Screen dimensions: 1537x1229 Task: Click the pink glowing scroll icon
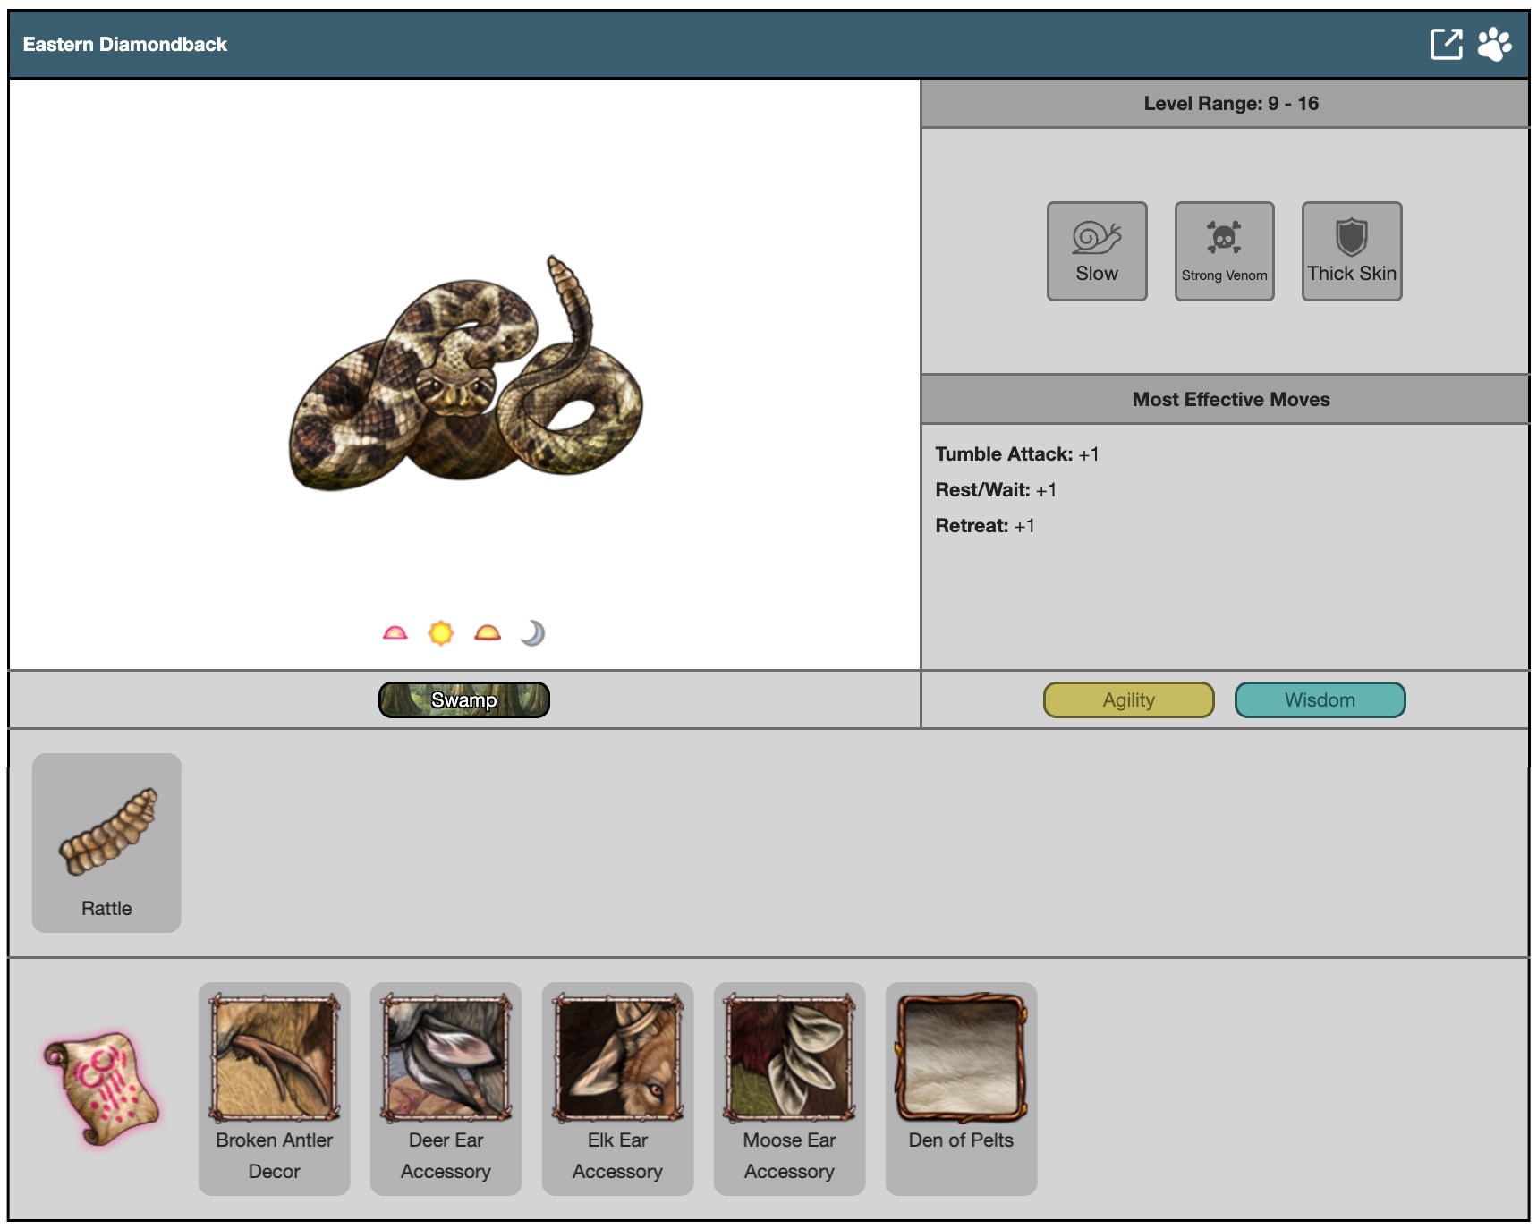(x=101, y=1089)
